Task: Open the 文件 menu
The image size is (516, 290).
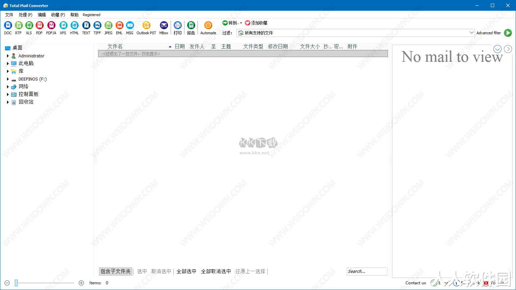Action: (x=9, y=15)
